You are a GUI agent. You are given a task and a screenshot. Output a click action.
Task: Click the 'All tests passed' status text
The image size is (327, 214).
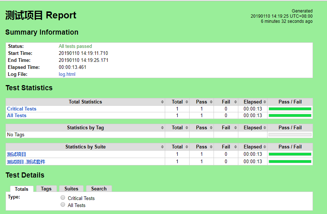tap(75, 46)
